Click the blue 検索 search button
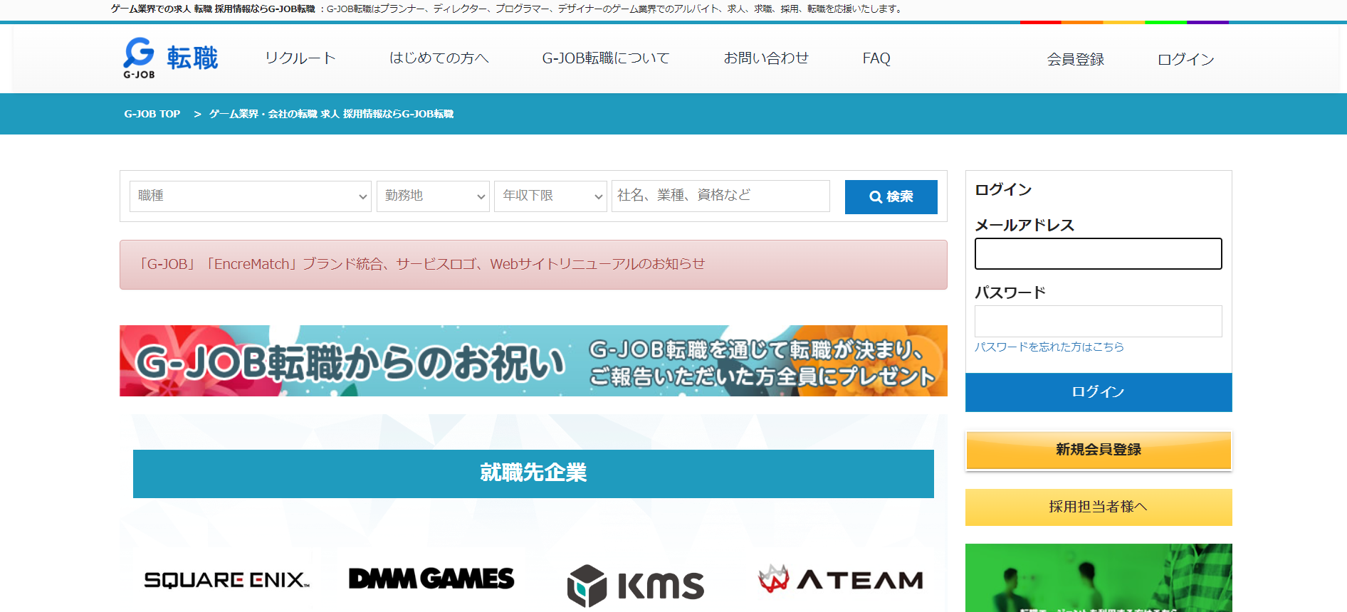Screen dimensions: 1347x612 (891, 197)
